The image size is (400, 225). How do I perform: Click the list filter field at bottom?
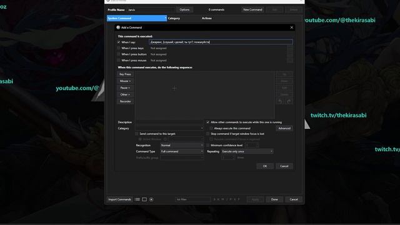(192, 199)
